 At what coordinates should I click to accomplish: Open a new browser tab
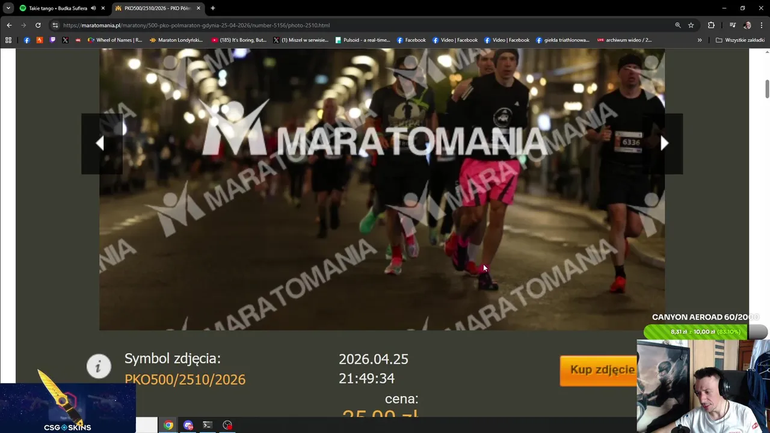click(x=212, y=8)
